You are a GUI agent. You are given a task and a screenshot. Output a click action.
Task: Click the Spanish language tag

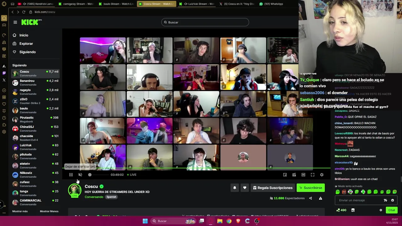click(111, 197)
